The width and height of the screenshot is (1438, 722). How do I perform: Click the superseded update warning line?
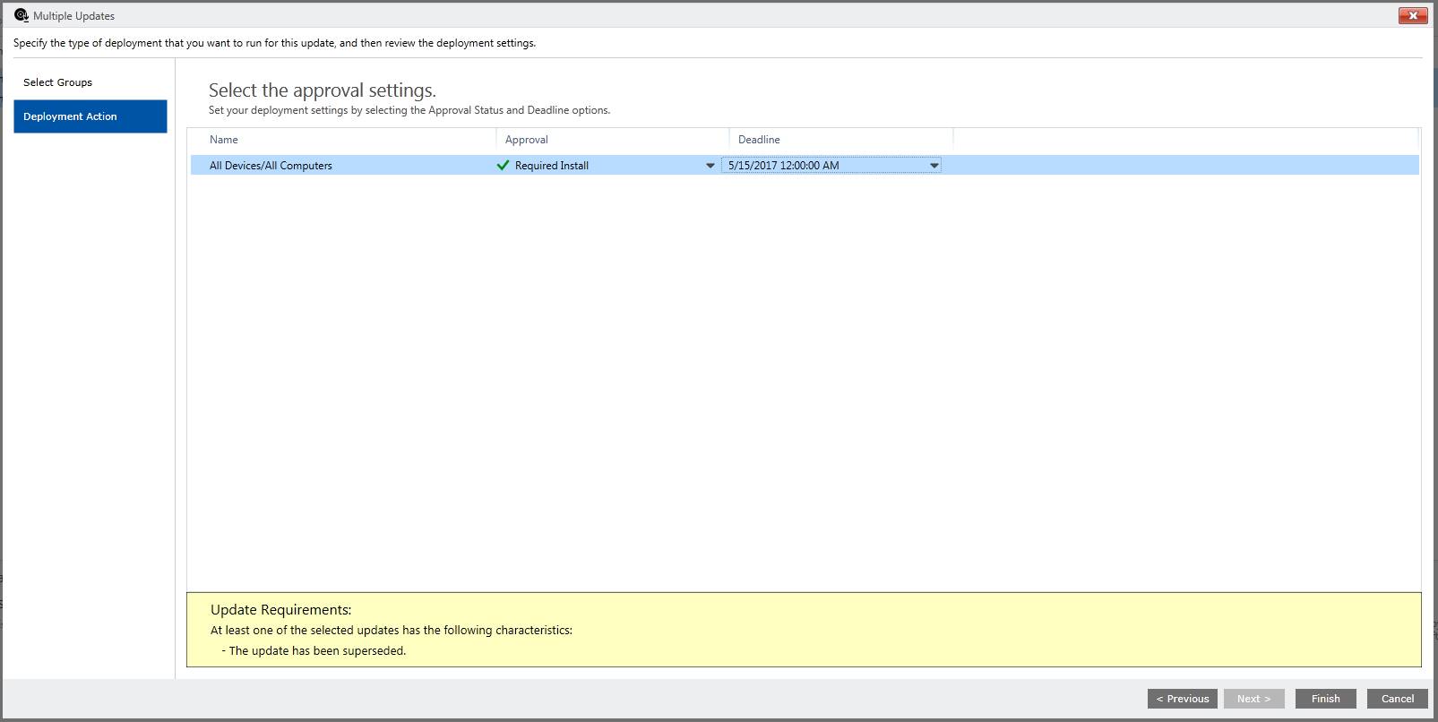(317, 651)
